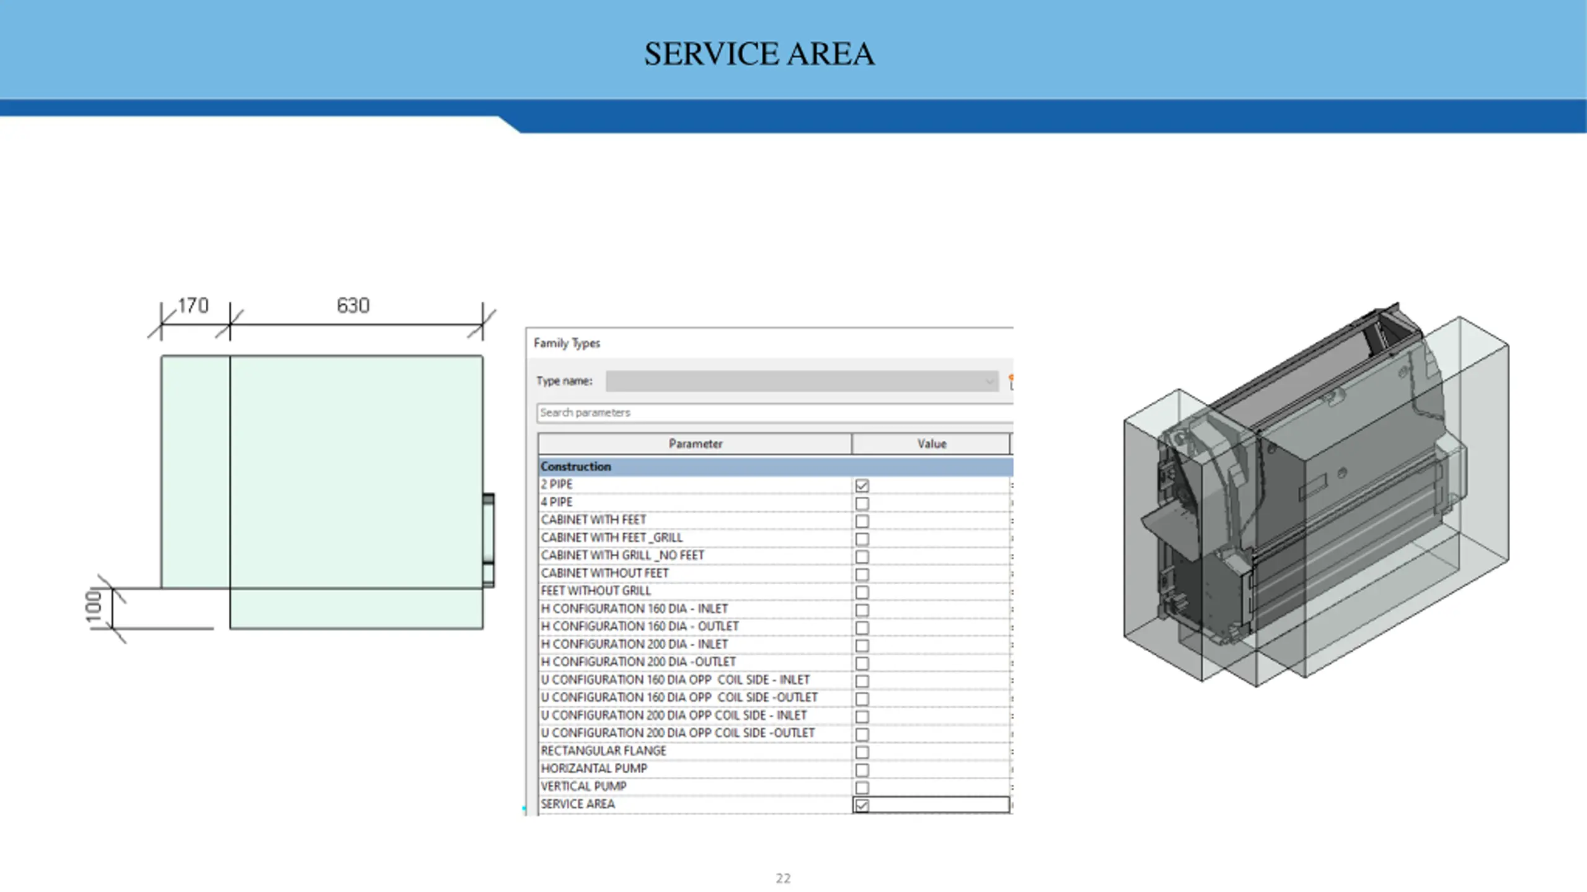Open the Type name dropdown
1587x892 pixels.
802,382
